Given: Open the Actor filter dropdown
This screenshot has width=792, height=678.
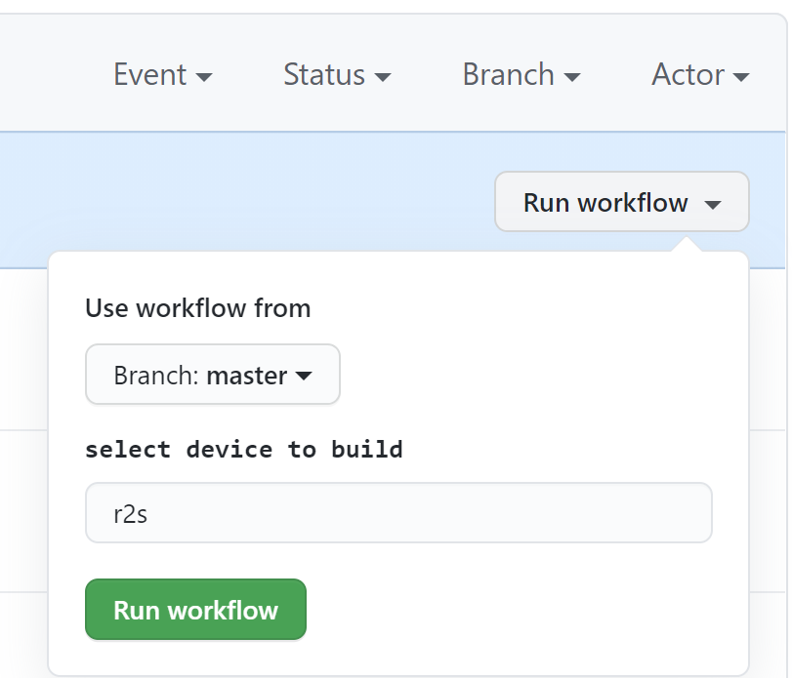Looking at the screenshot, I should click(700, 75).
